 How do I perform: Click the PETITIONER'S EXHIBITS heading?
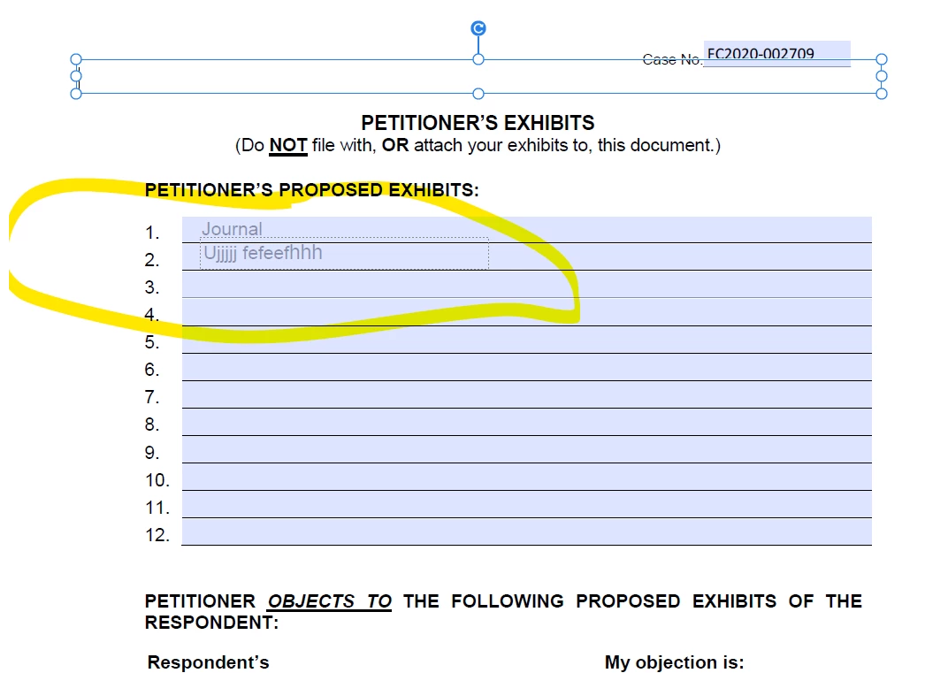coord(478,123)
